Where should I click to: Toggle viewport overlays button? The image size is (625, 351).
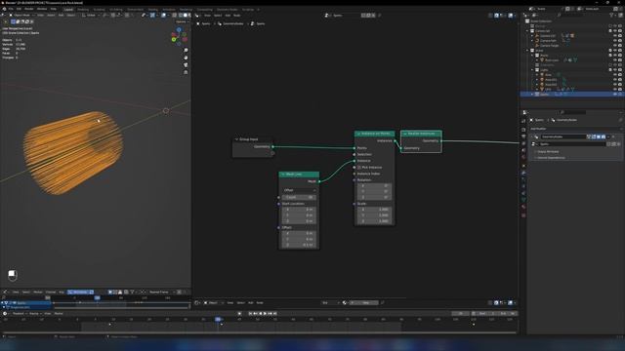164,16
